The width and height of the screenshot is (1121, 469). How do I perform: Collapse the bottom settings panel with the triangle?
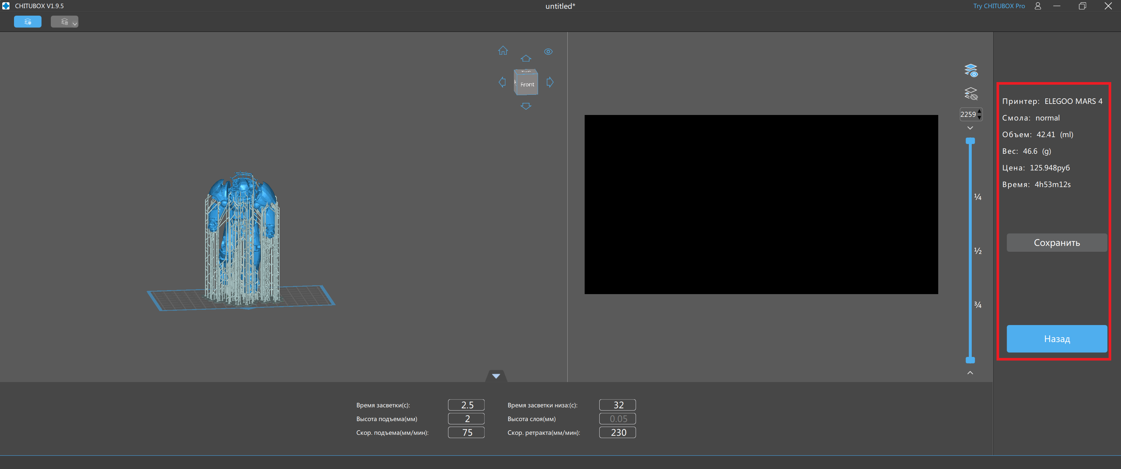496,376
